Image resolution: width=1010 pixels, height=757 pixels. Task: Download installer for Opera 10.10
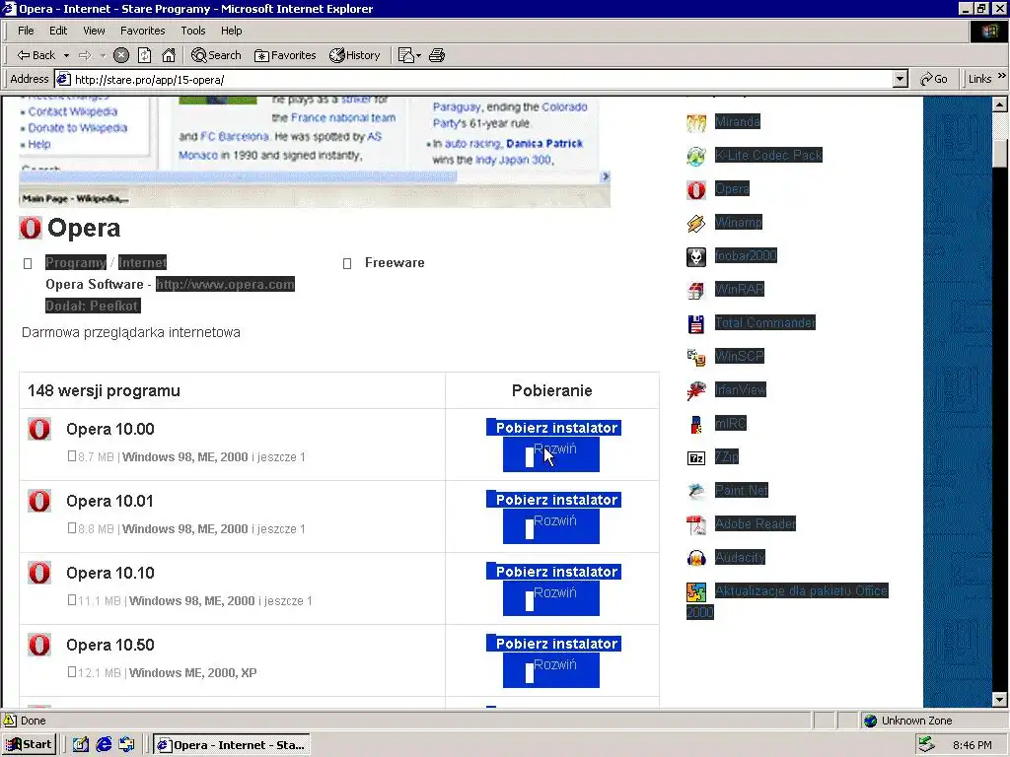pos(554,572)
